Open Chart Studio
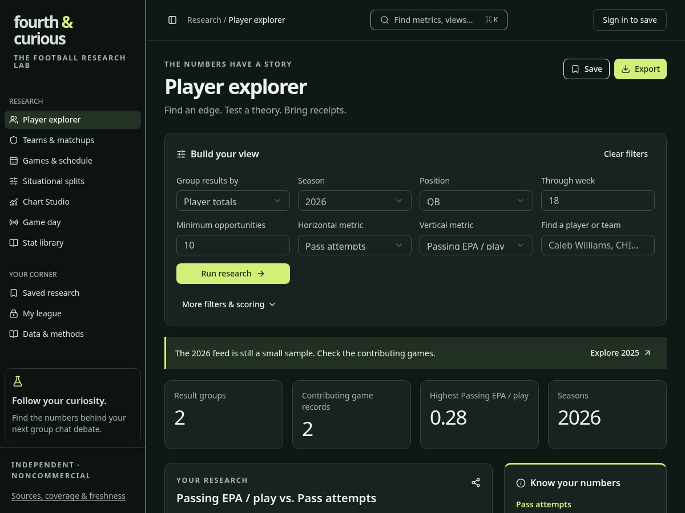The height and width of the screenshot is (513, 685). 72,202
